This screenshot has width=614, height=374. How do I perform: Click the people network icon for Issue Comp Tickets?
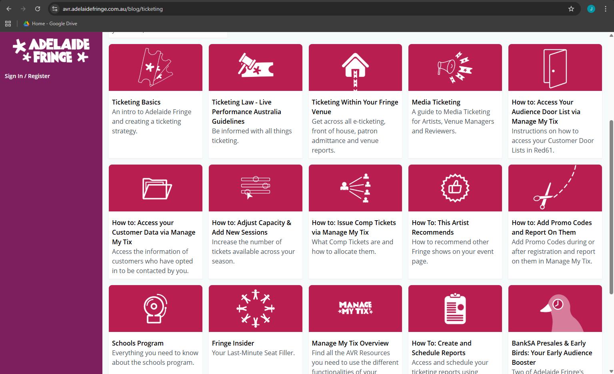355,188
